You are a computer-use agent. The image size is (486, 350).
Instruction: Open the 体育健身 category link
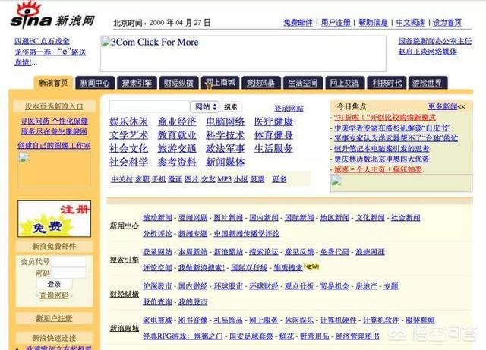coord(273,135)
